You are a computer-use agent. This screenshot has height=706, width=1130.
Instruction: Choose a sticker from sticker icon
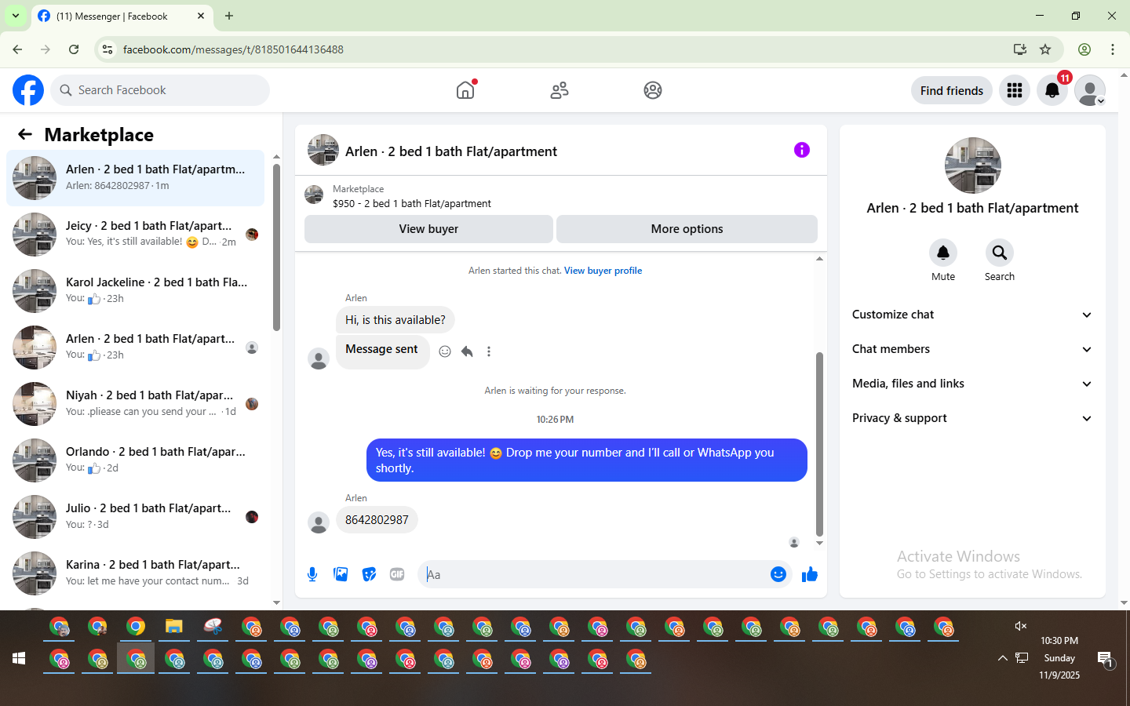pos(369,574)
